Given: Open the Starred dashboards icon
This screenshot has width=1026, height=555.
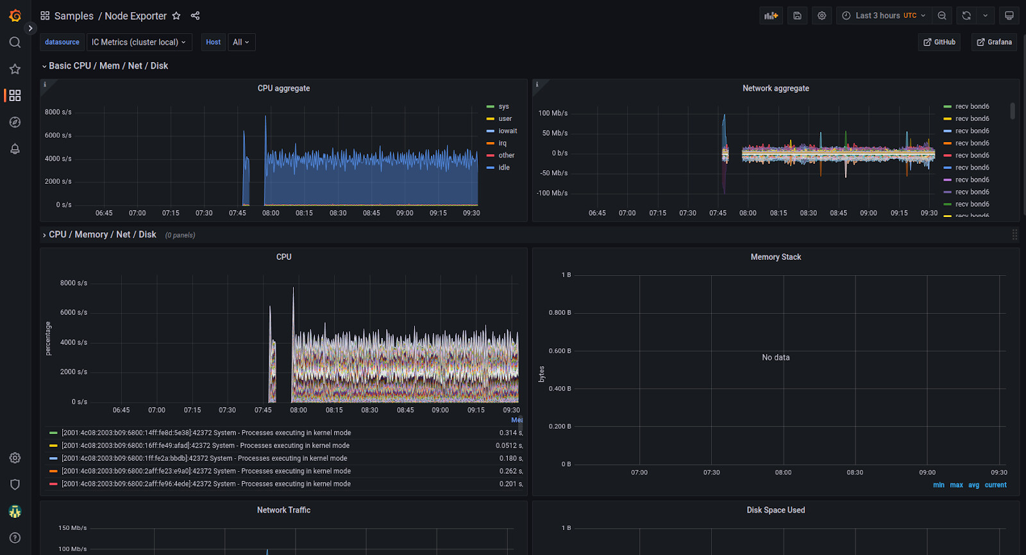Looking at the screenshot, I should click(15, 68).
